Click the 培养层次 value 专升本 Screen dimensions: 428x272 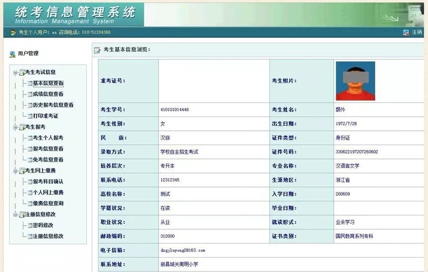pos(168,166)
